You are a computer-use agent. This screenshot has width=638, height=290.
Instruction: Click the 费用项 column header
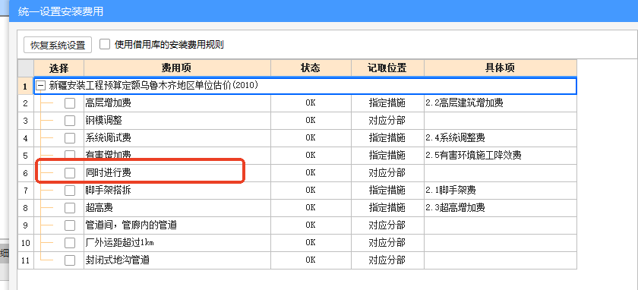pos(178,68)
